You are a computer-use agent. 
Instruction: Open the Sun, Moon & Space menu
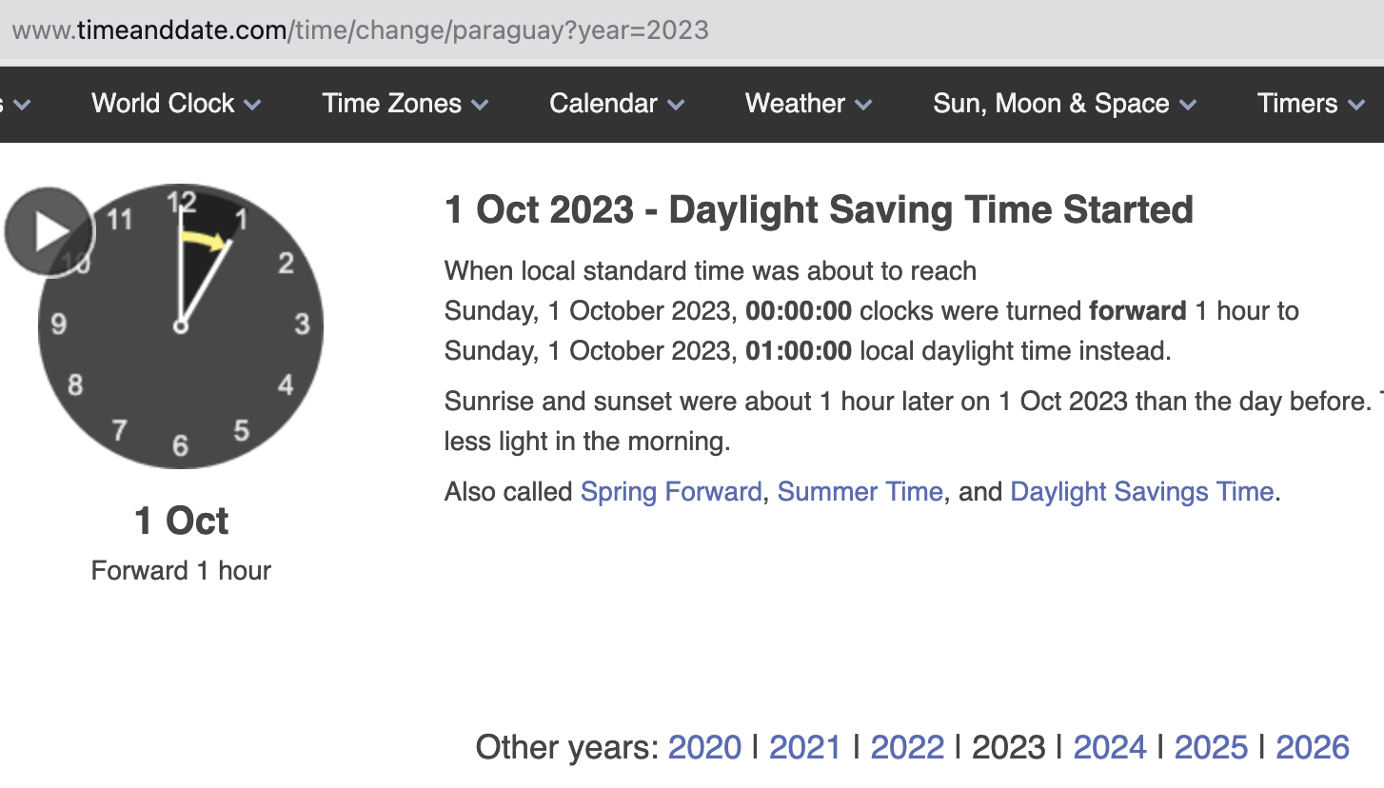tap(1051, 103)
